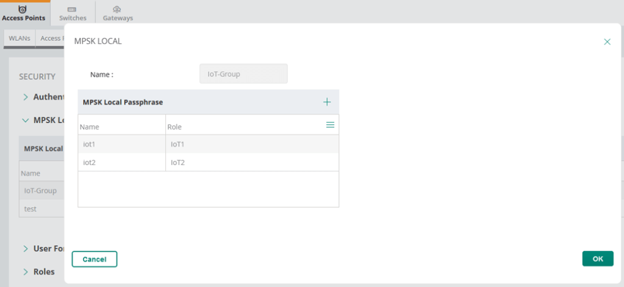
Task: Open the Gateways tab
Action: [x=117, y=13]
